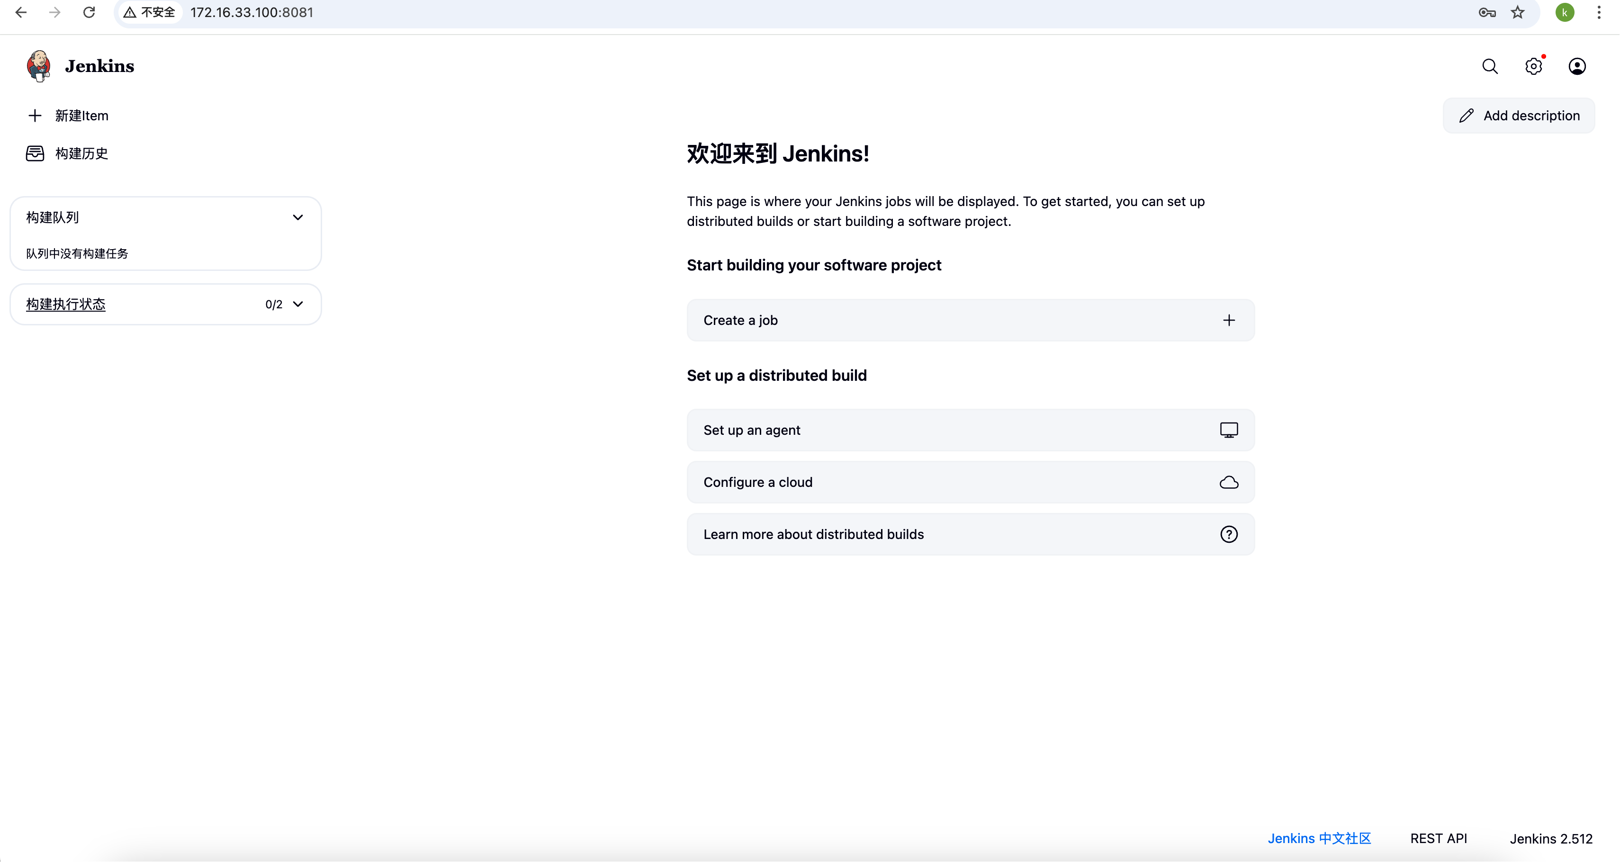Image resolution: width=1620 pixels, height=862 pixels.
Task: Go back using browser back arrow
Action: (21, 13)
